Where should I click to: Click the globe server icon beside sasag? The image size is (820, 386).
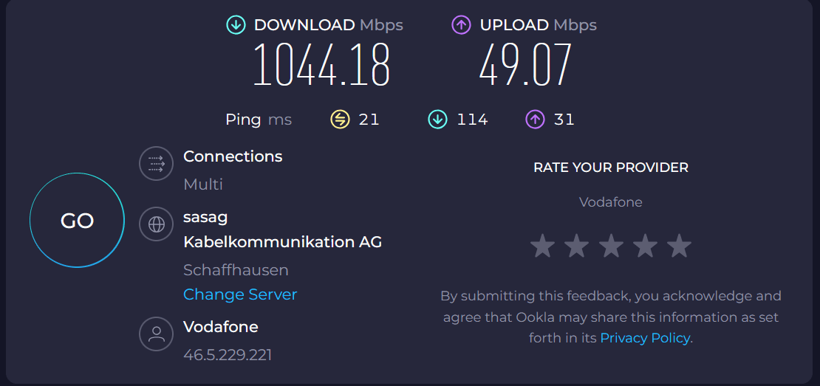pyautogui.click(x=156, y=224)
